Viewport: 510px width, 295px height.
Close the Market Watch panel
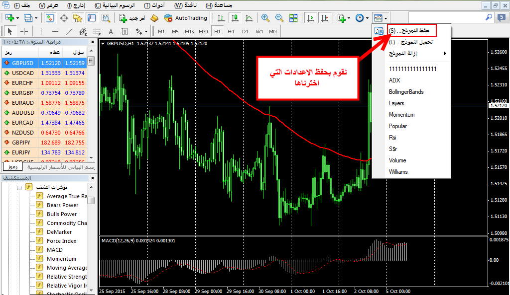tap(93, 42)
